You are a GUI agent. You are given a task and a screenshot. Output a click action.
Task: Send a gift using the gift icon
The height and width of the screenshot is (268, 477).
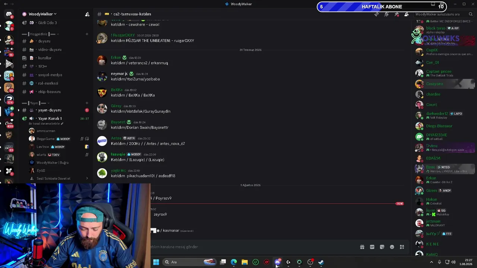point(362,247)
